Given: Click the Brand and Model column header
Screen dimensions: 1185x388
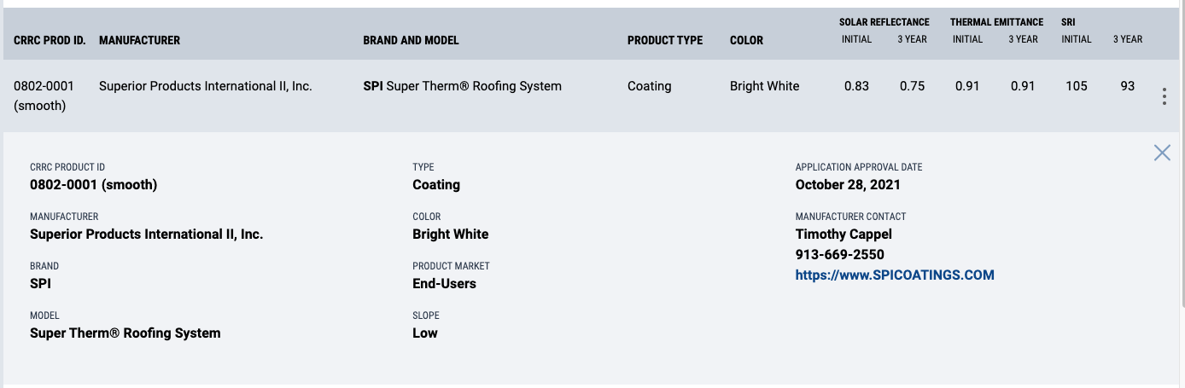Looking at the screenshot, I should 411,40.
